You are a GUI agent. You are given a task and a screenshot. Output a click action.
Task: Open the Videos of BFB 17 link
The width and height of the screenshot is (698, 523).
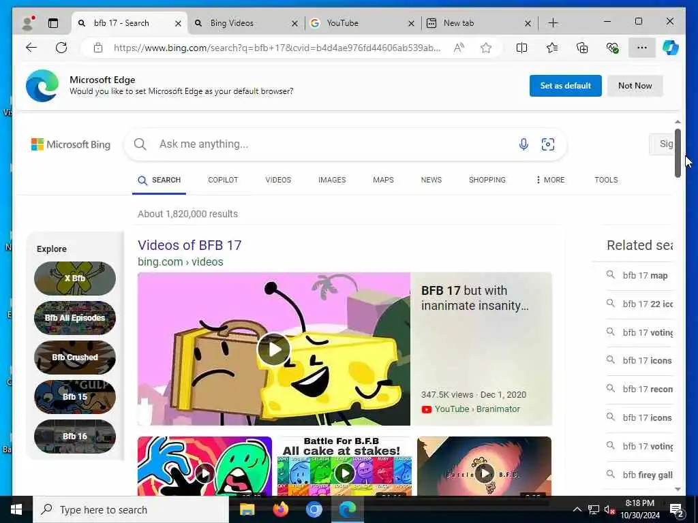[x=189, y=245]
